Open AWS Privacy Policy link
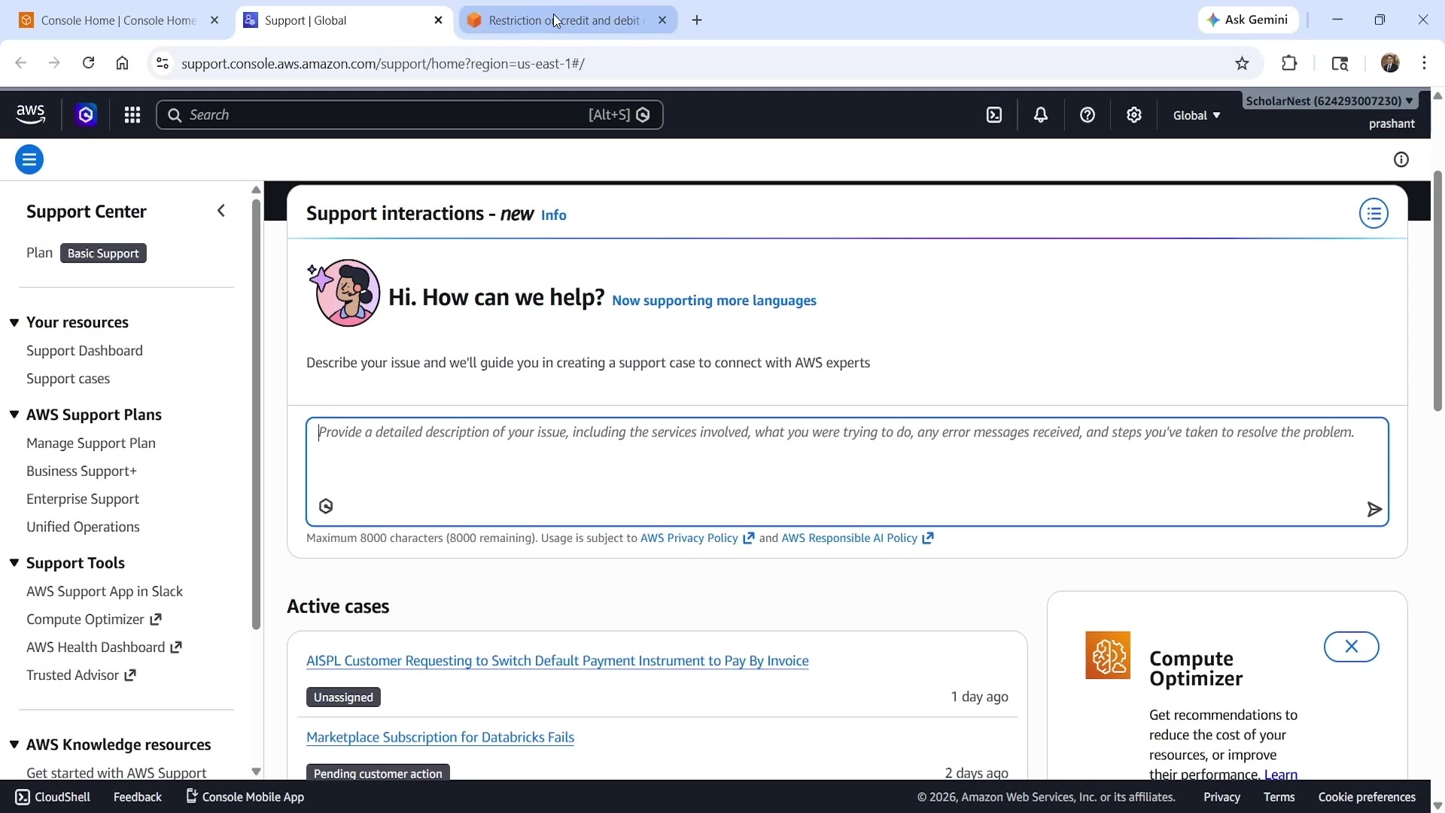The image size is (1445, 813). pos(697,538)
